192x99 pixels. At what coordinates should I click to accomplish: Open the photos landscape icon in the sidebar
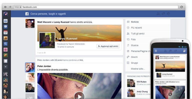coord(5,38)
